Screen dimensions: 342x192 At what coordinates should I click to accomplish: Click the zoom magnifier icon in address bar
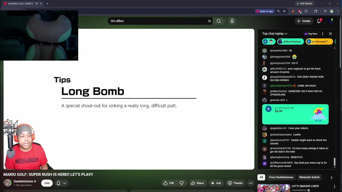click(278, 11)
